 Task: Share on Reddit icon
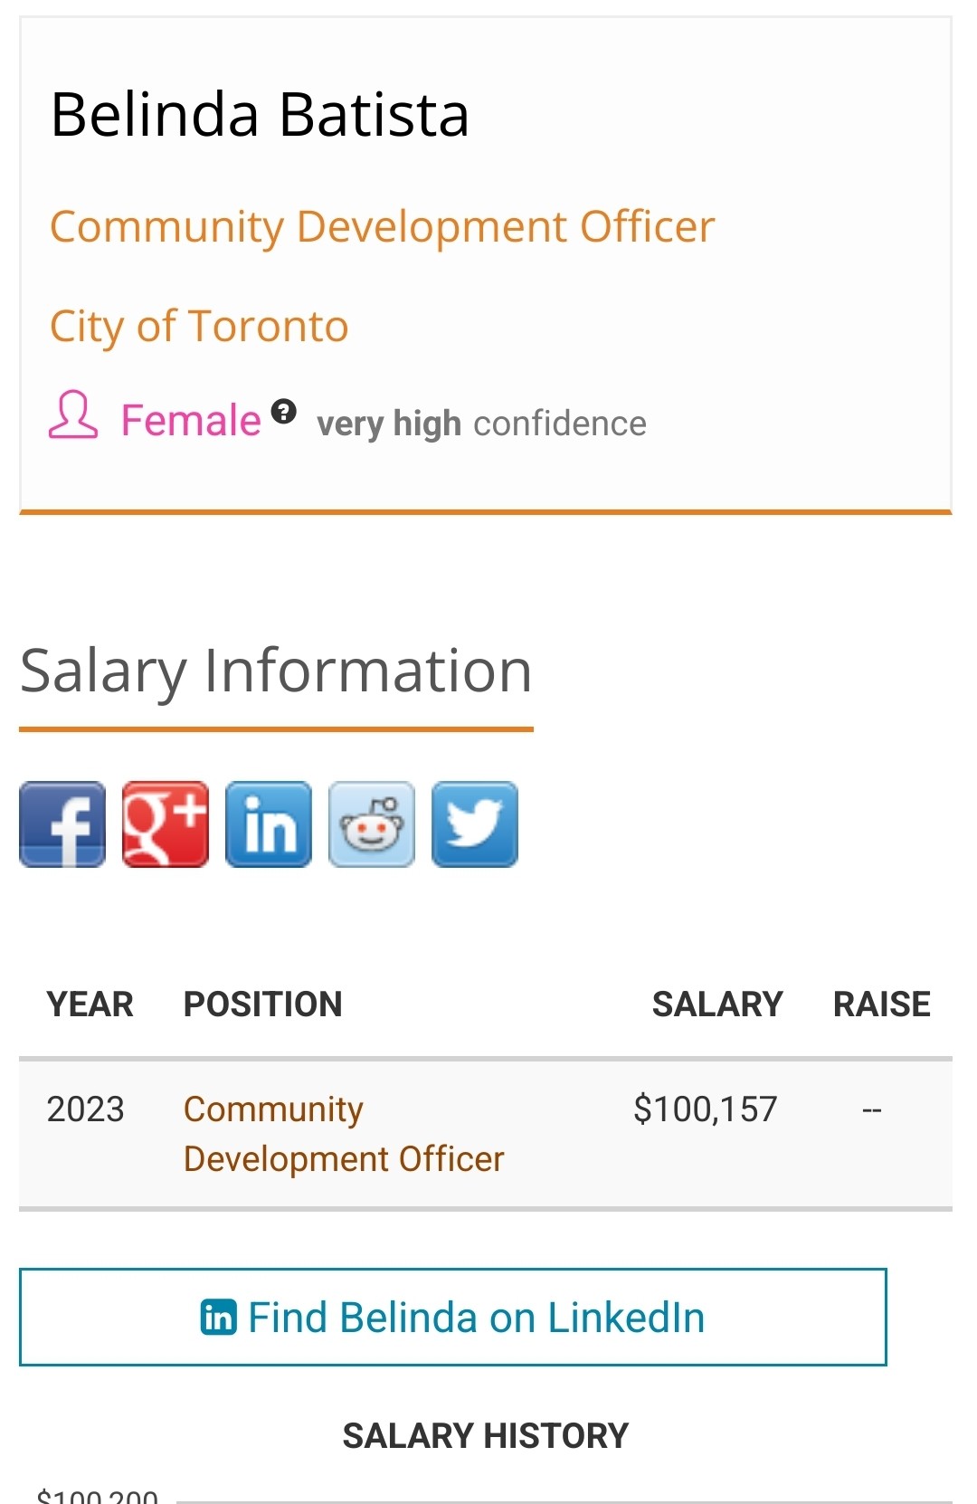372,824
